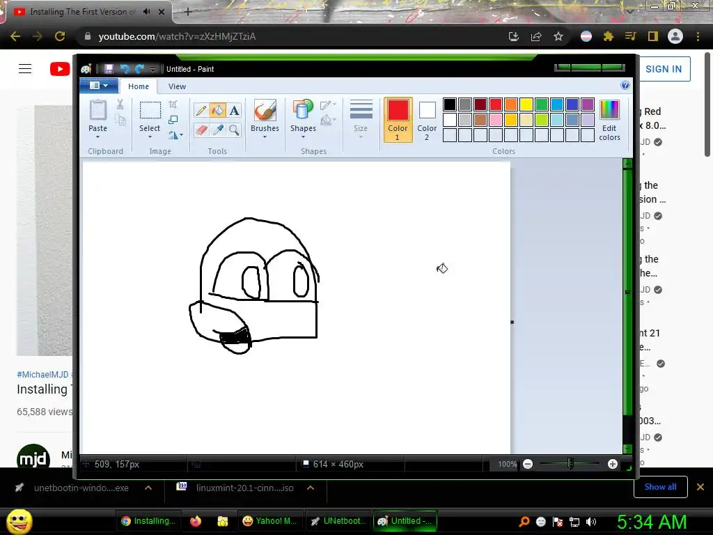The width and height of the screenshot is (713, 535).
Task: Expand the Paste dropdown arrow
Action: [x=97, y=137]
